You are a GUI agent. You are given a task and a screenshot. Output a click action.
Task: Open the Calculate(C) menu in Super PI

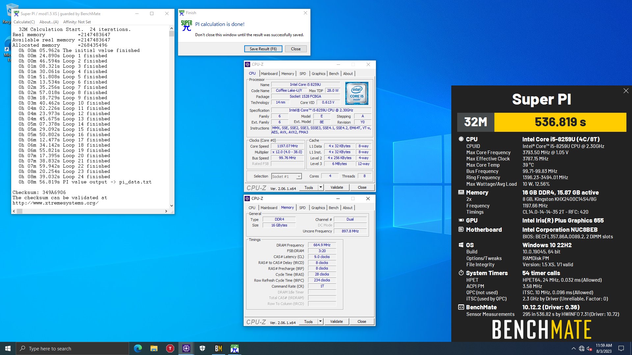point(24,22)
